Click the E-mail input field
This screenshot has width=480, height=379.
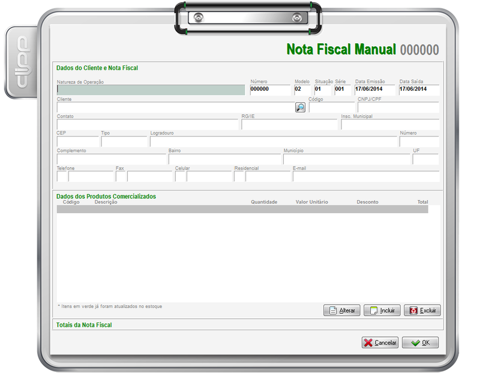365,176
